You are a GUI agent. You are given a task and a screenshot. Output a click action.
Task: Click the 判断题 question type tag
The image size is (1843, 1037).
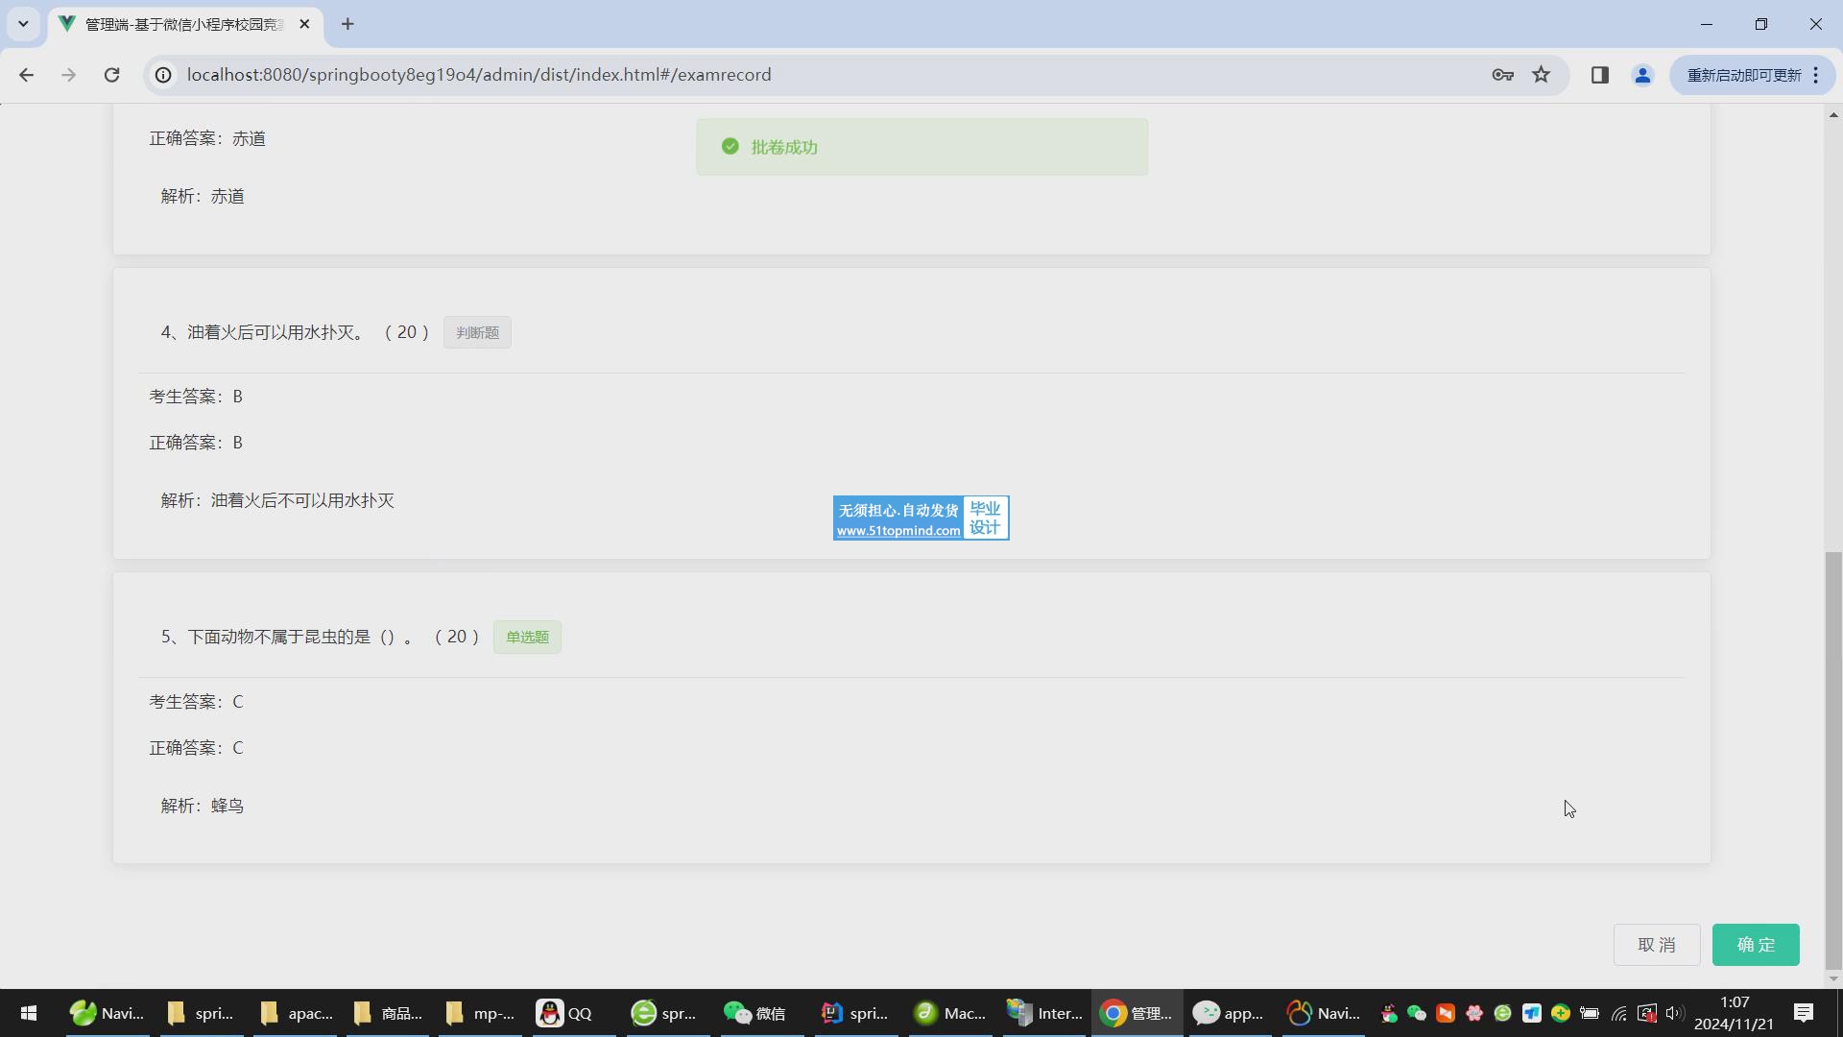477,332
